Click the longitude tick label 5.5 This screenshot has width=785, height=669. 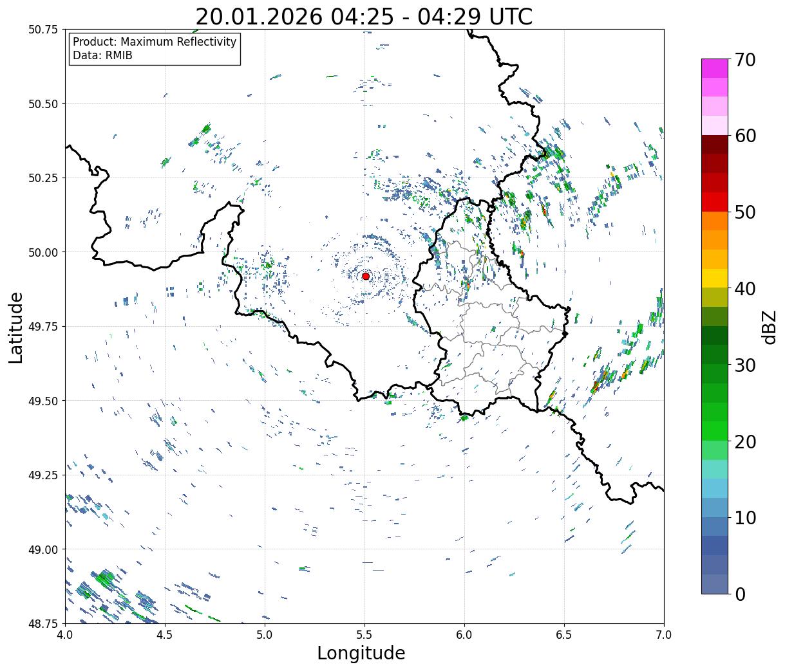364,635
